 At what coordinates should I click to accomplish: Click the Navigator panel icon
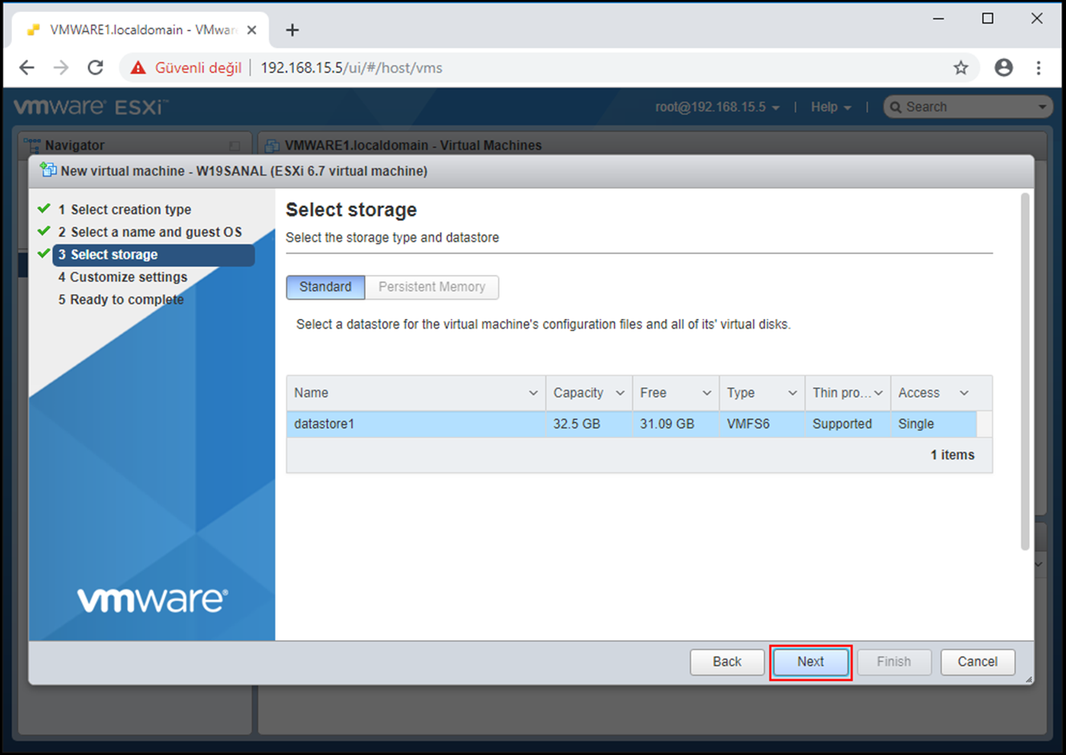(x=32, y=145)
